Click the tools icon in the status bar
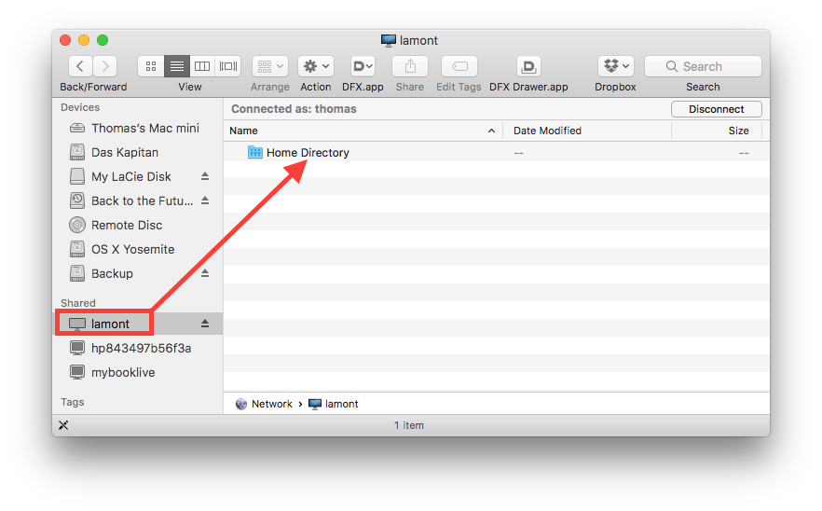The height and width of the screenshot is (511, 822). pyautogui.click(x=63, y=425)
